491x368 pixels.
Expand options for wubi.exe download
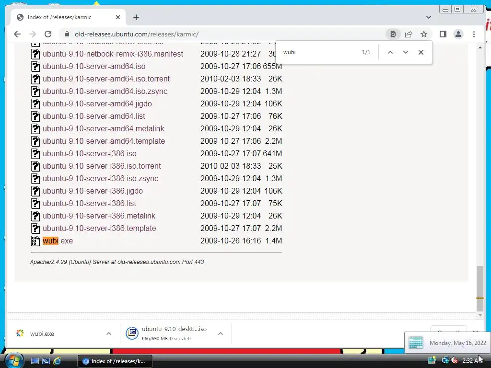click(109, 333)
